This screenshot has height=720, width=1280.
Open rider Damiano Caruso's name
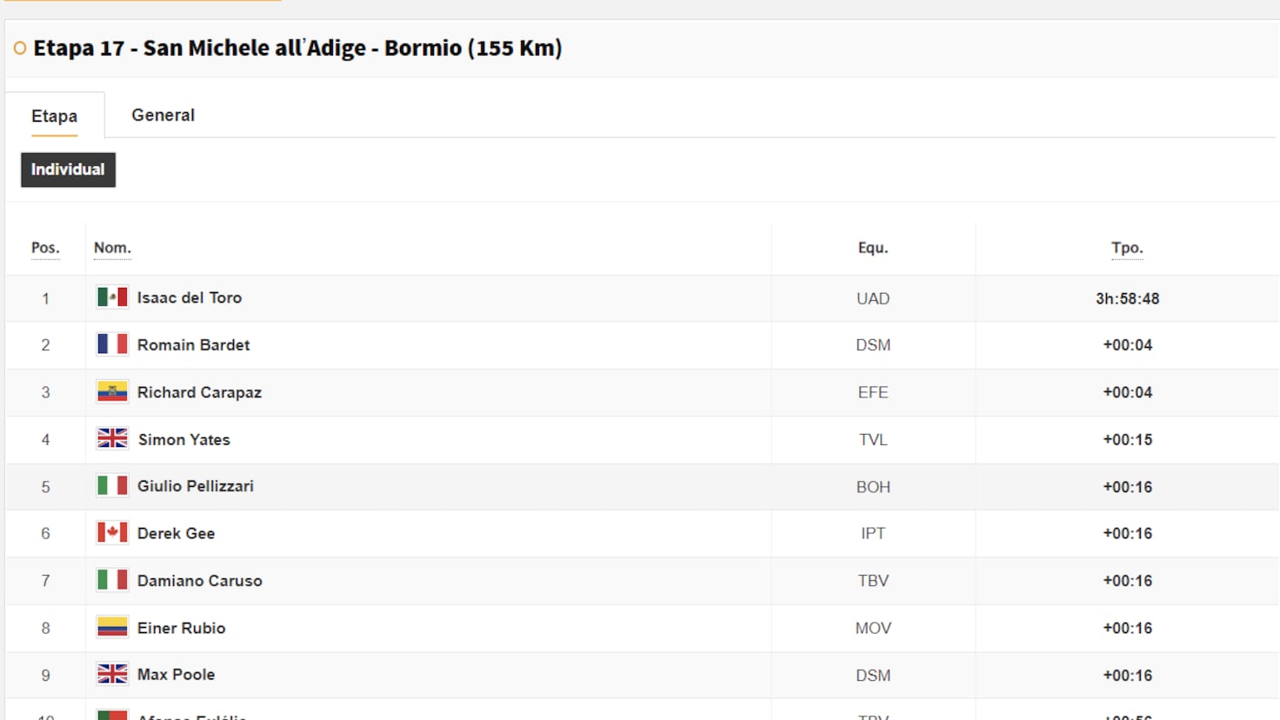pos(199,581)
